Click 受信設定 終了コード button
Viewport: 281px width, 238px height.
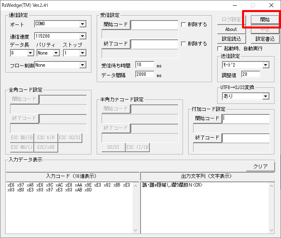coord(116,44)
